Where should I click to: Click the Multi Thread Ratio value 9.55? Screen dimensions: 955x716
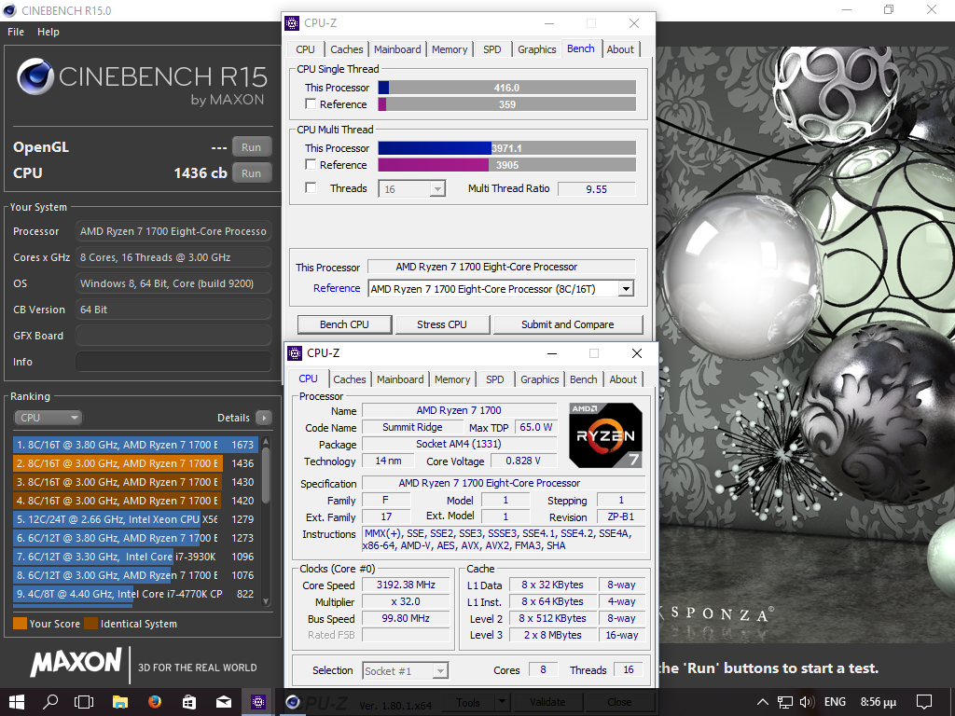596,188
